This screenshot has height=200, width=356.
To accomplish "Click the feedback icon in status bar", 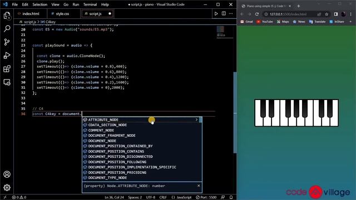I will [223, 197].
